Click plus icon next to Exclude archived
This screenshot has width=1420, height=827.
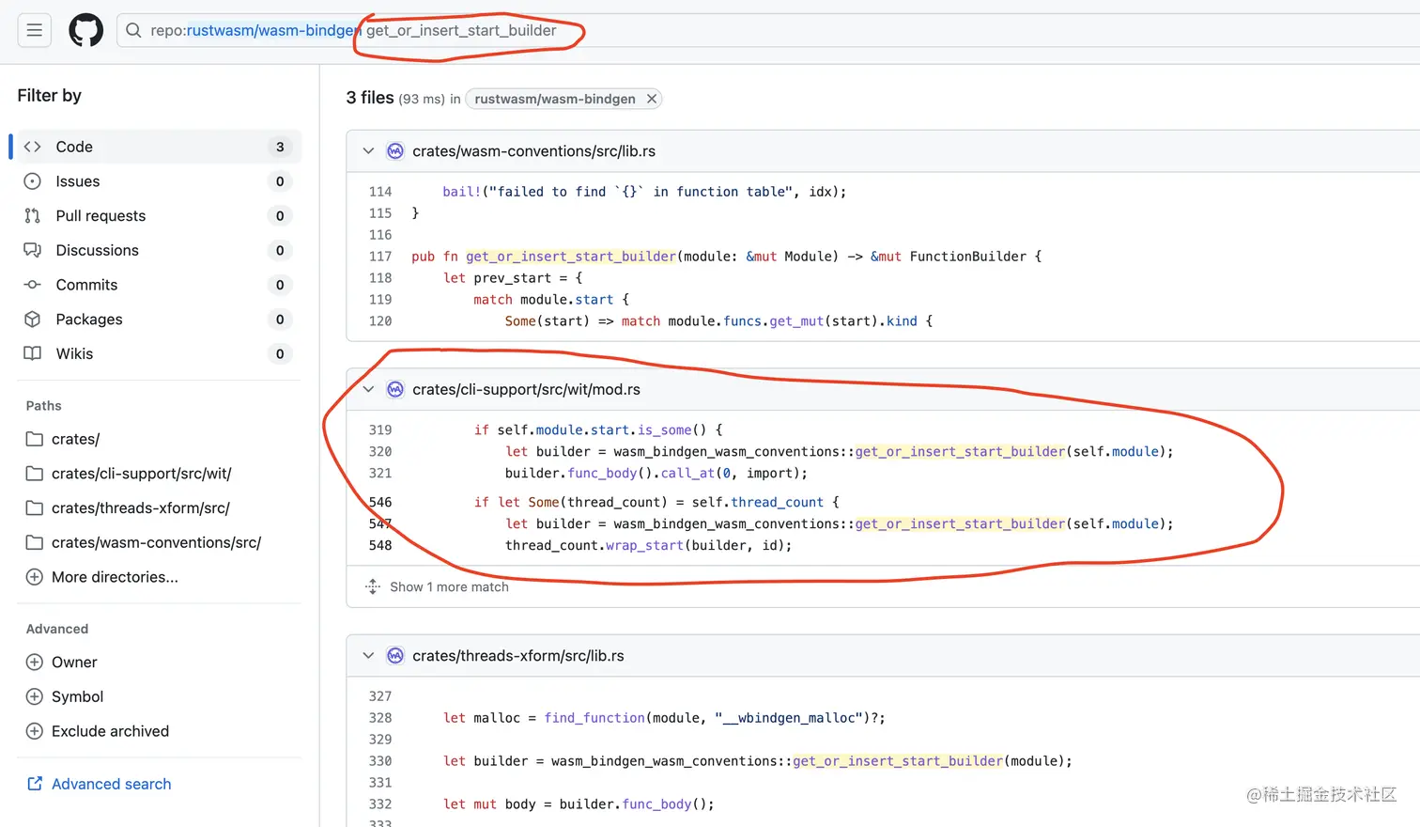click(x=35, y=731)
